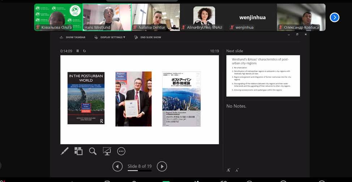Click the next slide preview thumbnail

(x=263, y=76)
